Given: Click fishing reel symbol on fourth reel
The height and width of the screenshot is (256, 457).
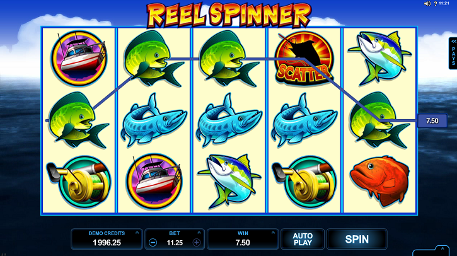Looking at the screenshot, I should pyautogui.click(x=304, y=182).
